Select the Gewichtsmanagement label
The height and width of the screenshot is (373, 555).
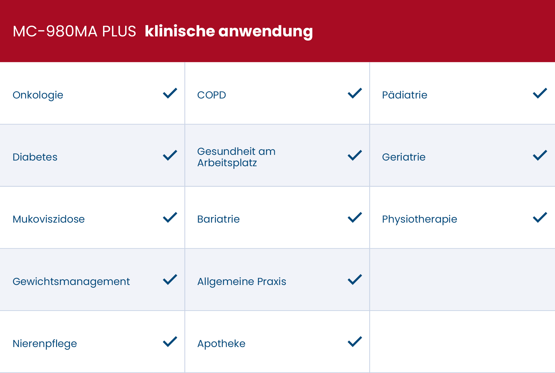click(x=71, y=282)
